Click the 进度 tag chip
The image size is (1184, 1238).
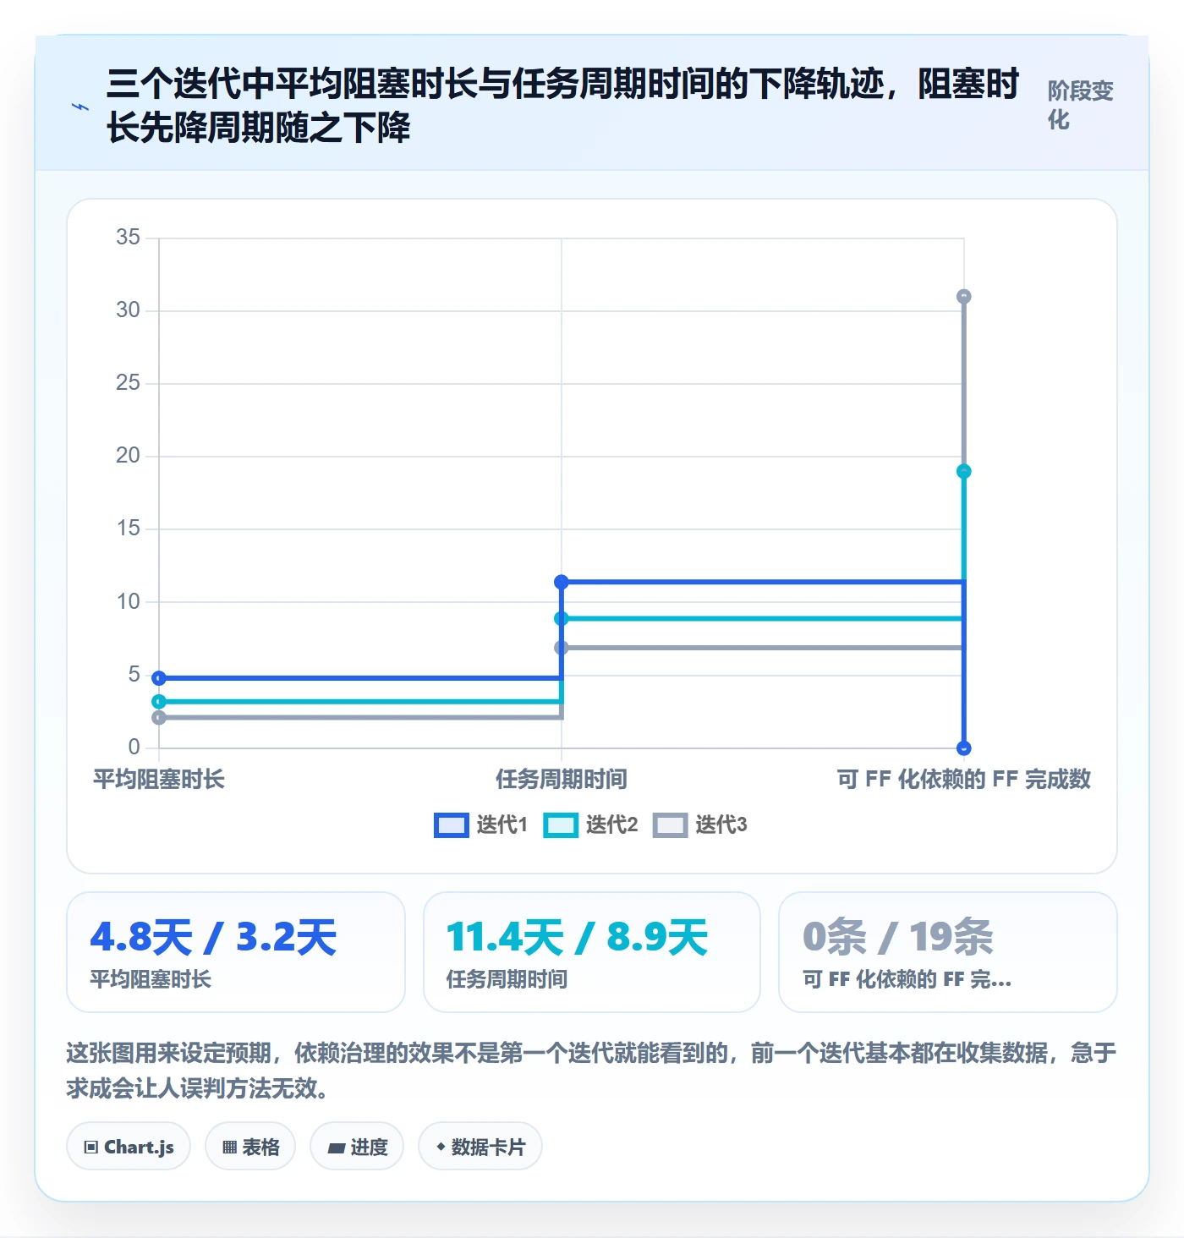pyautogui.click(x=357, y=1147)
